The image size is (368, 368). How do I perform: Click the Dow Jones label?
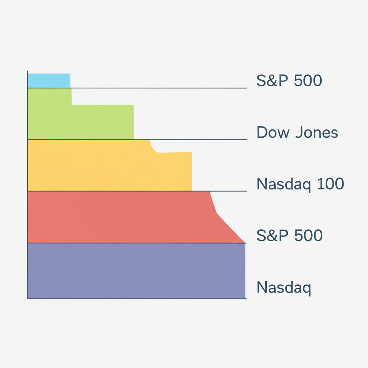pos(297,133)
